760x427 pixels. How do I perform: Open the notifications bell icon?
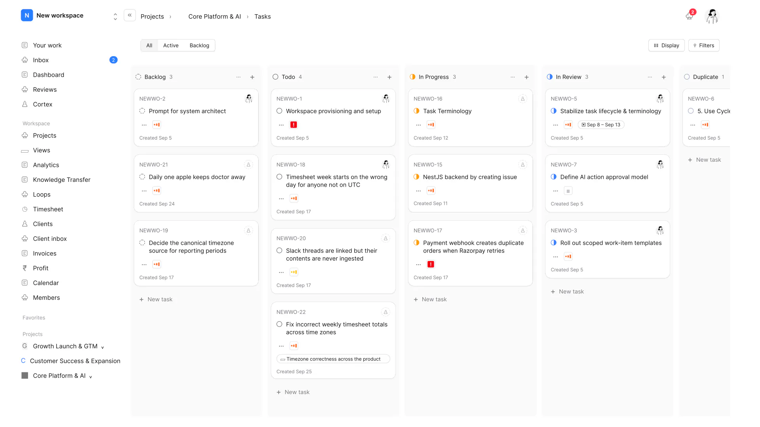689,16
